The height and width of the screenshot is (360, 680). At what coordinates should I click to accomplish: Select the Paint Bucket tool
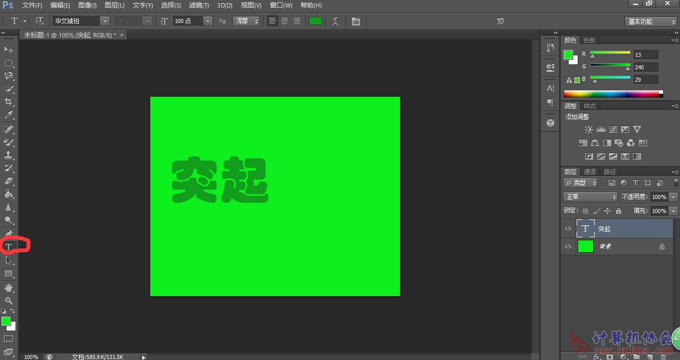8,194
